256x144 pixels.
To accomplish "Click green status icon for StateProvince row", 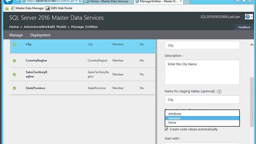I will click(14, 88).
